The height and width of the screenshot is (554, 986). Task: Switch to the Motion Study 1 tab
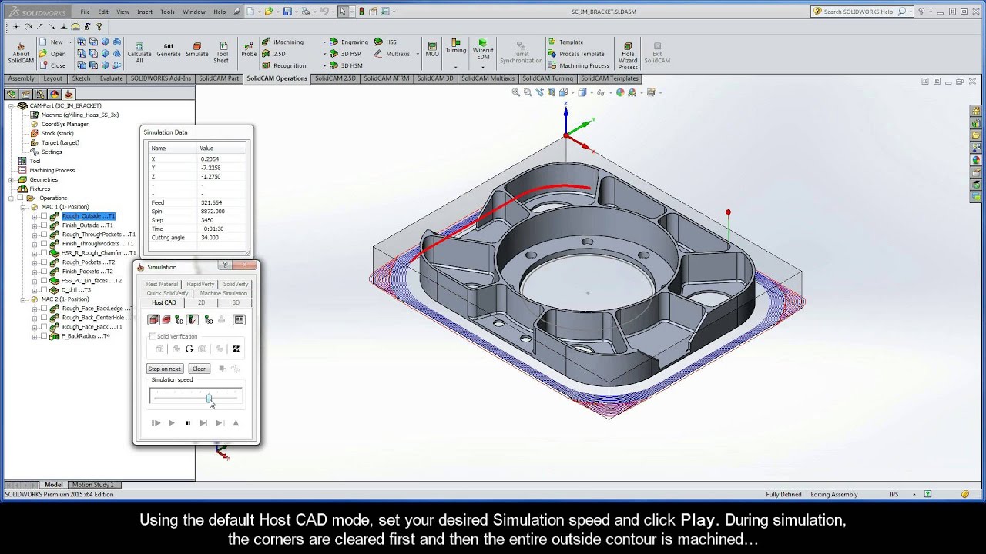pos(92,485)
